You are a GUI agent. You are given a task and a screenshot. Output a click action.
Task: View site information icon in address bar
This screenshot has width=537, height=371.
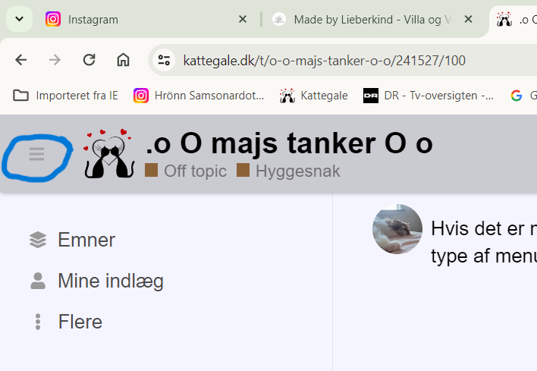click(x=164, y=60)
